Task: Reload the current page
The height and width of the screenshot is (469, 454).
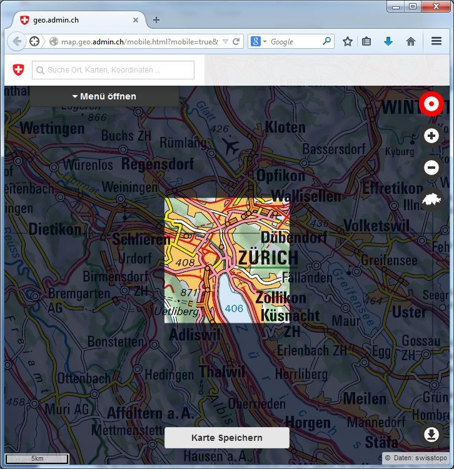Action: (236, 42)
